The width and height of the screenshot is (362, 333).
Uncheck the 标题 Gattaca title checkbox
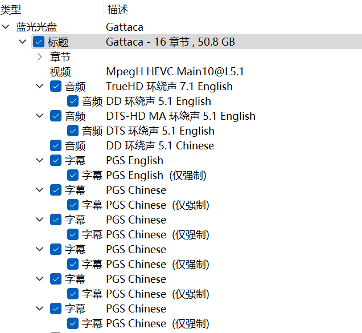pyautogui.click(x=39, y=42)
